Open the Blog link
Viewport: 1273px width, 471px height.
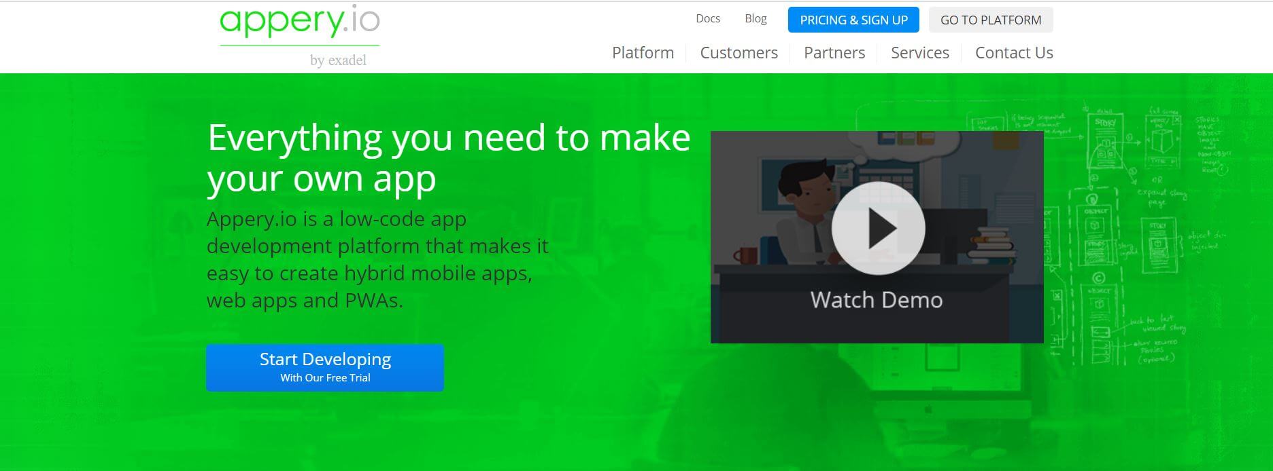pyautogui.click(x=756, y=19)
